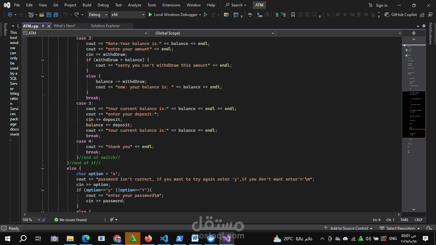Click the Navigate Backward arrow icon

tap(10, 15)
